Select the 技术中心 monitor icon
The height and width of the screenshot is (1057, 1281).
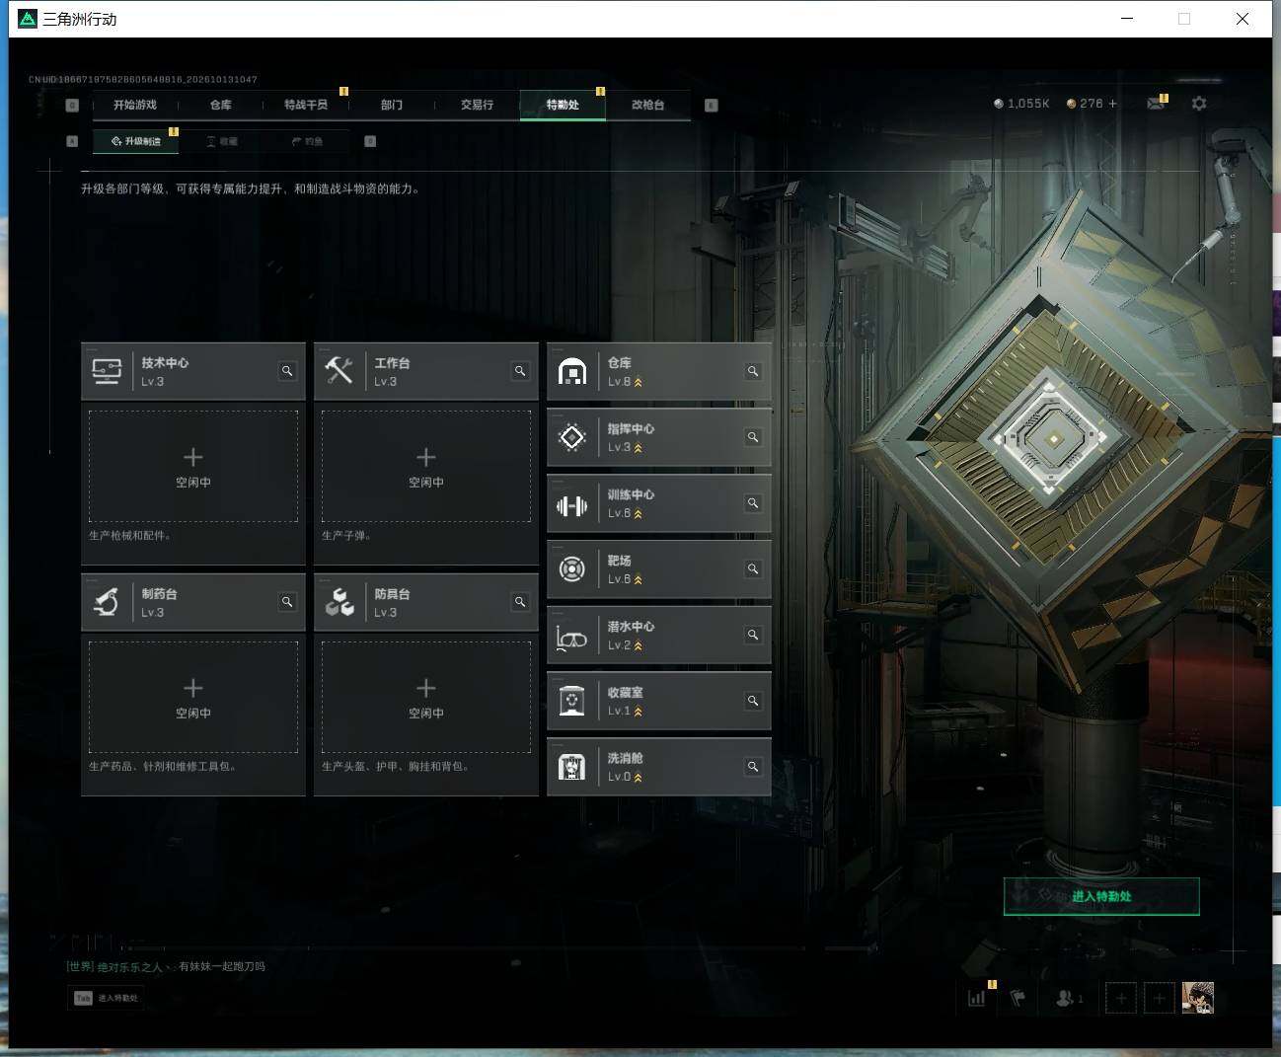tap(107, 371)
